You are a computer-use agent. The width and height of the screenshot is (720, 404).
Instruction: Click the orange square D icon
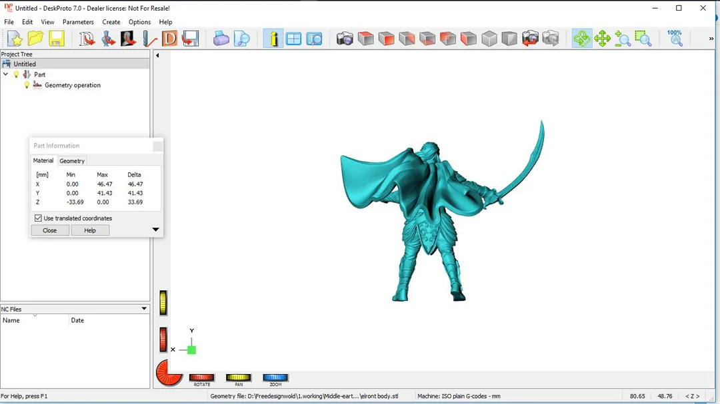[169, 39]
